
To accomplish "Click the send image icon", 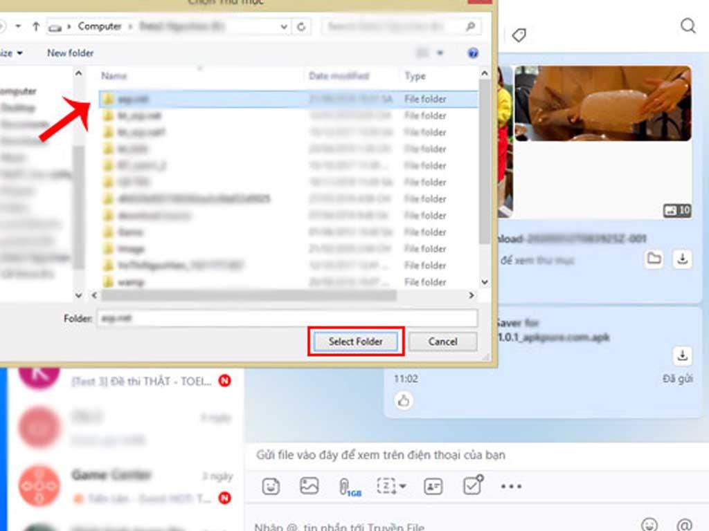I will coord(308,486).
